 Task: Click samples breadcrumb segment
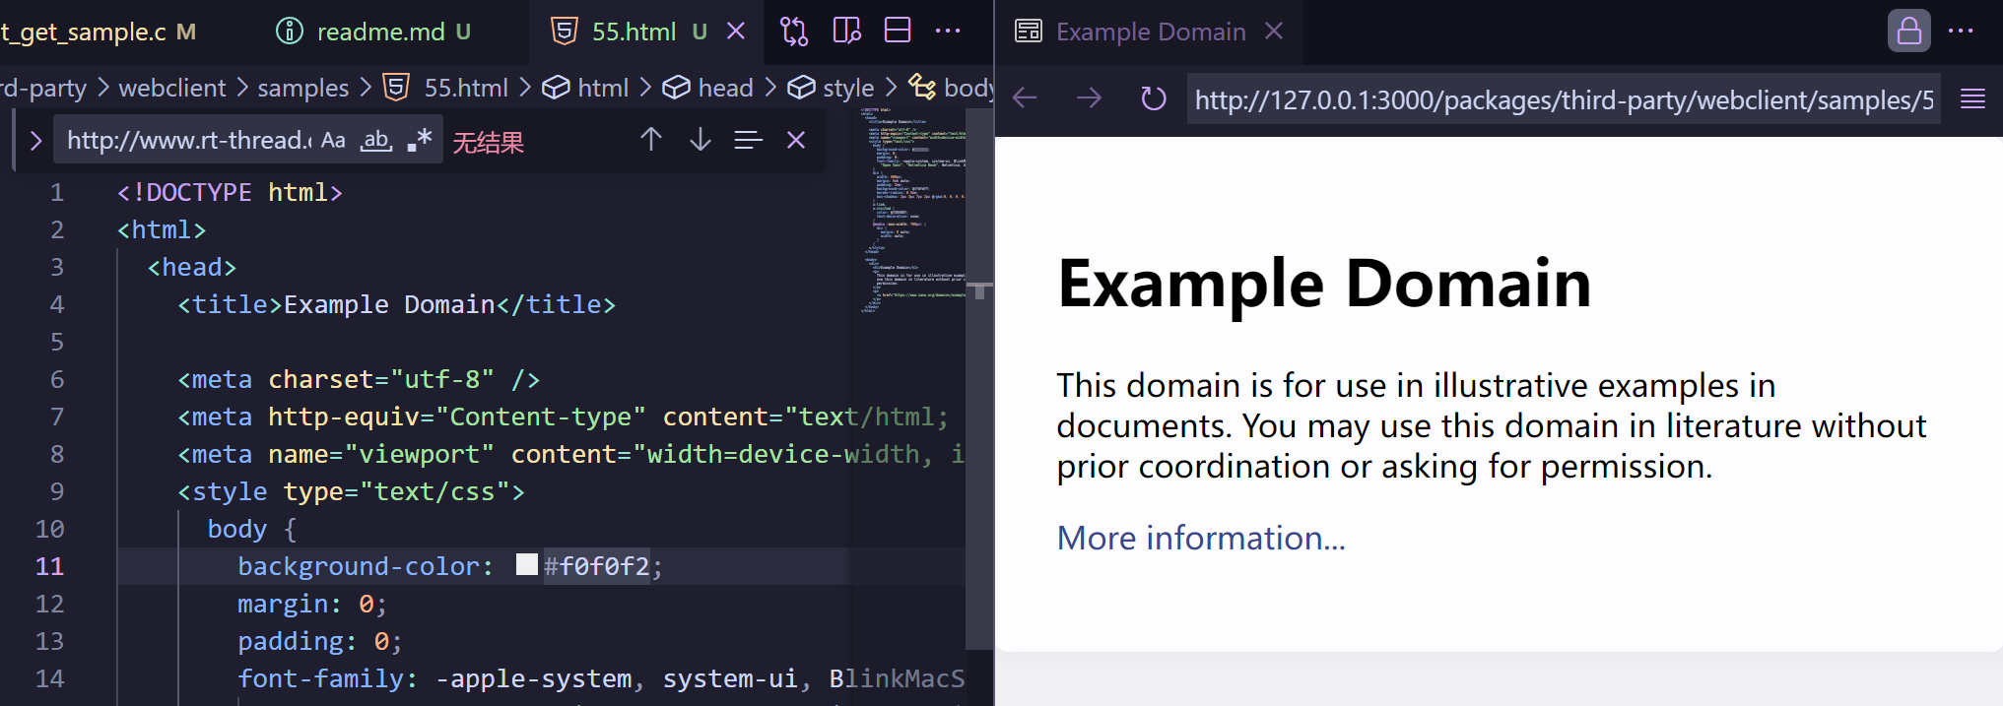(x=302, y=88)
